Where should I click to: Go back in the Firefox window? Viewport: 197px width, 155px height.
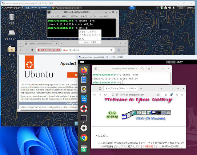pyautogui.click(x=94, y=95)
